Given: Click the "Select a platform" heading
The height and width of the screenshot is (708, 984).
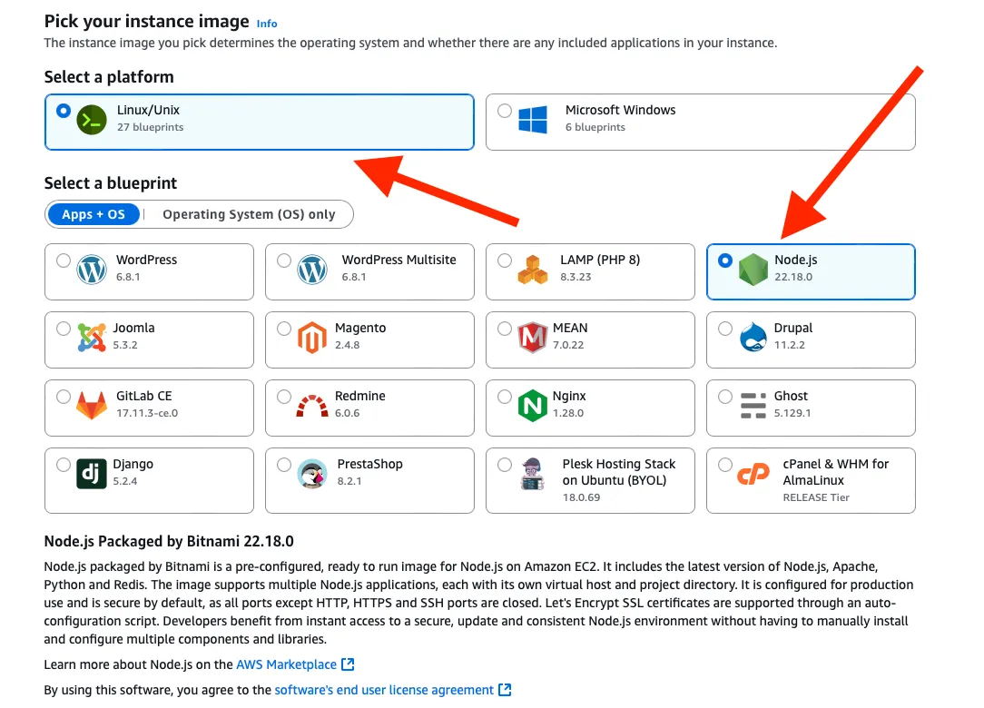Looking at the screenshot, I should click(x=109, y=77).
